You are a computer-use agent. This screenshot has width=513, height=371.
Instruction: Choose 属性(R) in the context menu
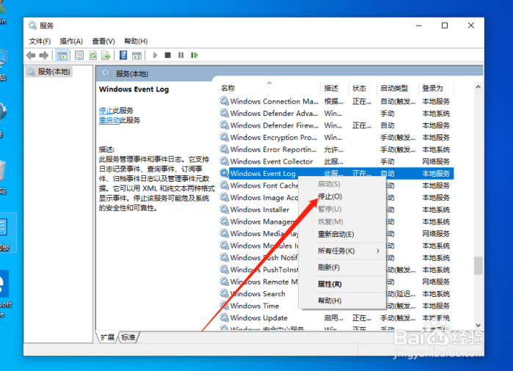tap(330, 284)
